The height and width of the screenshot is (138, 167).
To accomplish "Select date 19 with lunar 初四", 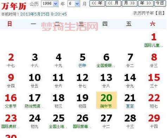I will pyautogui.click(x=83, y=101).
